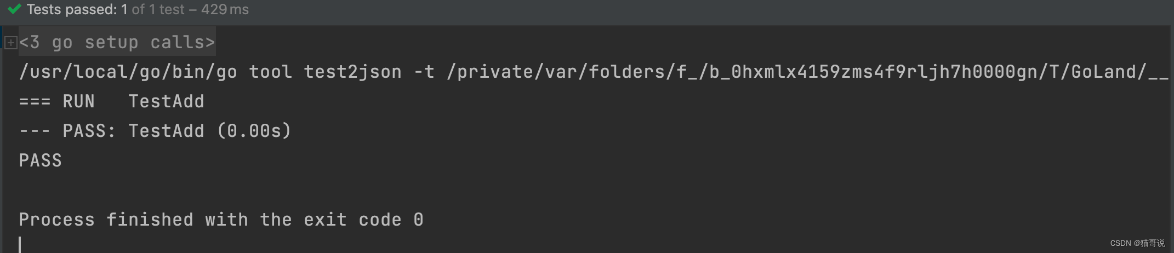Click the '(0.00s)' elapsed time
The image size is (1174, 253).
(254, 131)
